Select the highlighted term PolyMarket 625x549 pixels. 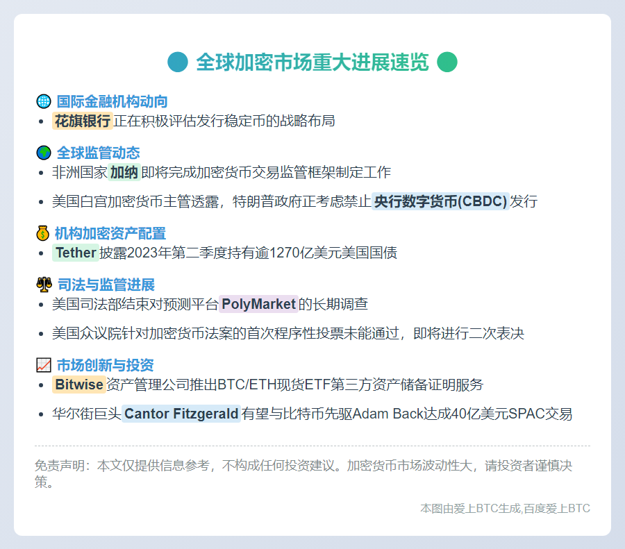pyautogui.click(x=259, y=304)
